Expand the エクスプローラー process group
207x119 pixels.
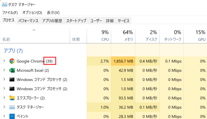tap(4, 98)
